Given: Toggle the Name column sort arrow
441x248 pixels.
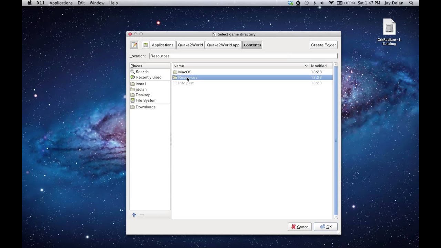Looking at the screenshot, I should pyautogui.click(x=306, y=66).
